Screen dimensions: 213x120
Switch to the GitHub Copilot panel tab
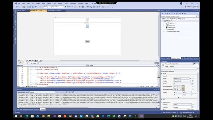(x=165, y=58)
